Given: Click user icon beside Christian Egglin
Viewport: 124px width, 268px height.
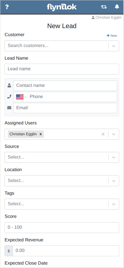Looking at the screenshot, I should pyautogui.click(x=93, y=17).
